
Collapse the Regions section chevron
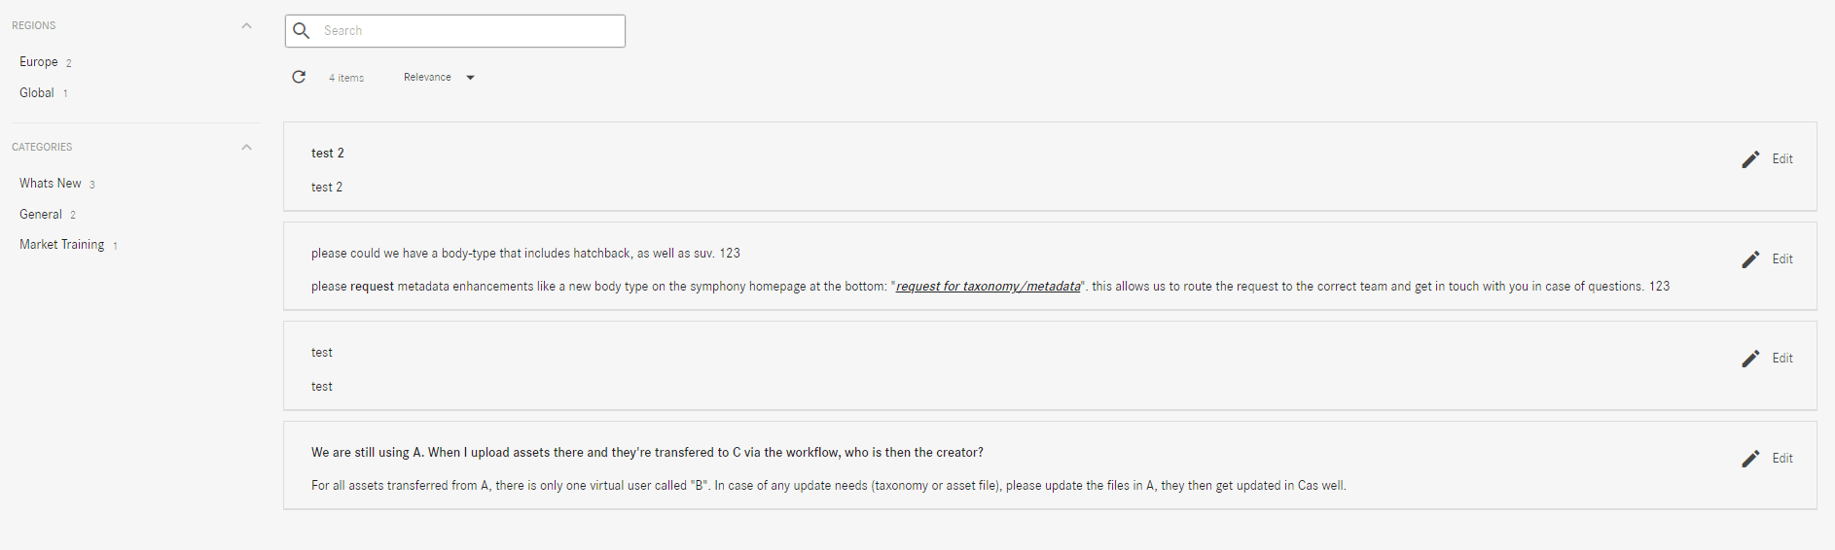[246, 25]
